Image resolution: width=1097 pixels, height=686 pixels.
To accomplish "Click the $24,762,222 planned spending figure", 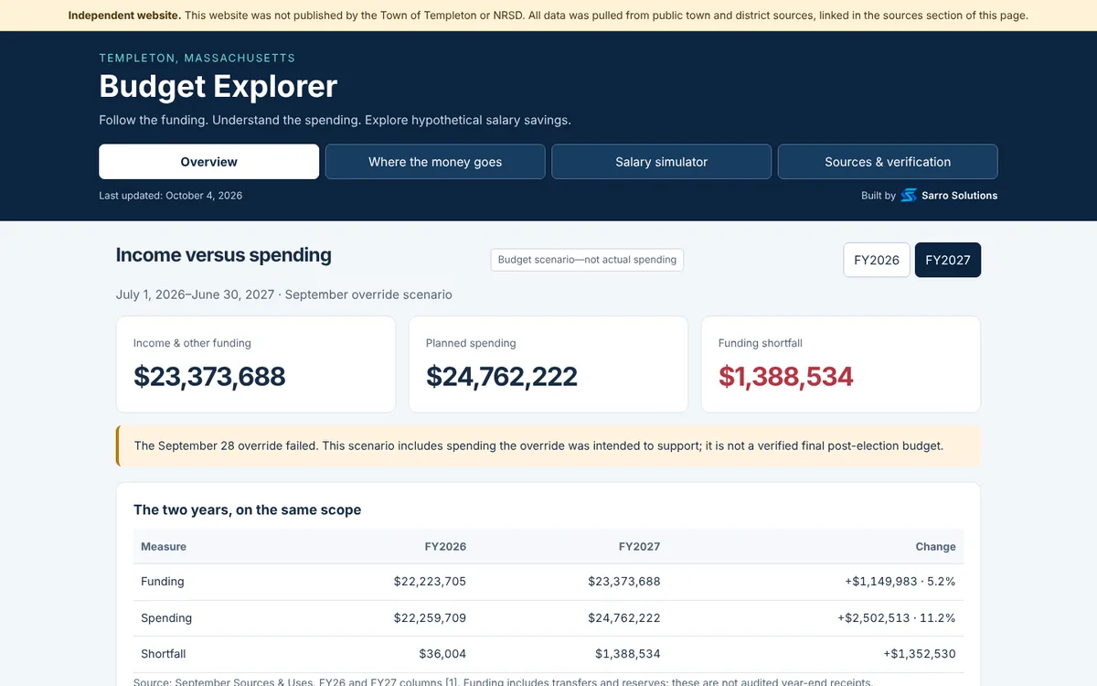I will 502,376.
